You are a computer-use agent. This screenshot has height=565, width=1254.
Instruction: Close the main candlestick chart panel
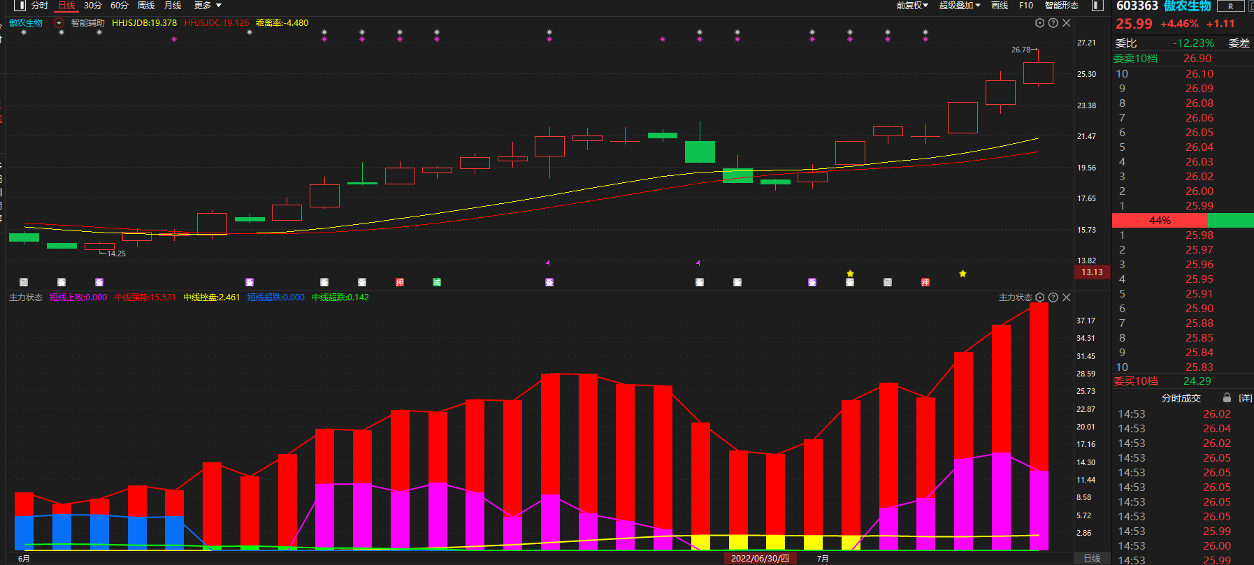click(1066, 23)
